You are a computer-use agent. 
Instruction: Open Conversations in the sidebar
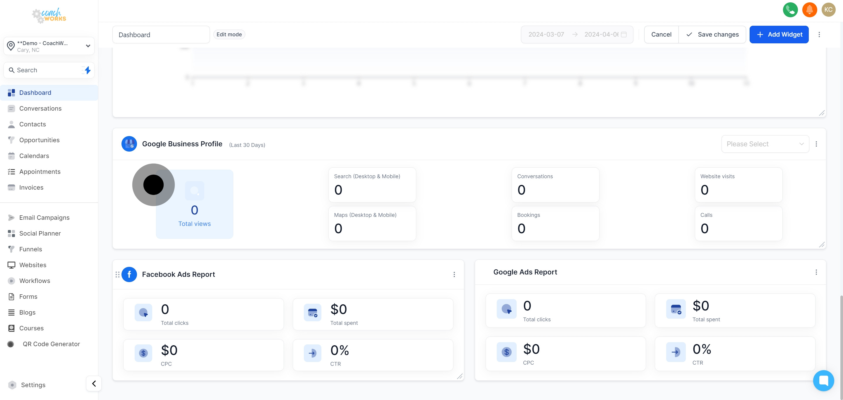[40, 108]
